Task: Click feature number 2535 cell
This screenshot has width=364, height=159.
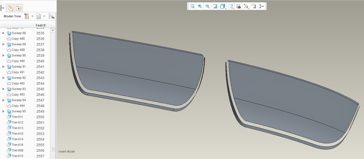Action: coord(40,33)
